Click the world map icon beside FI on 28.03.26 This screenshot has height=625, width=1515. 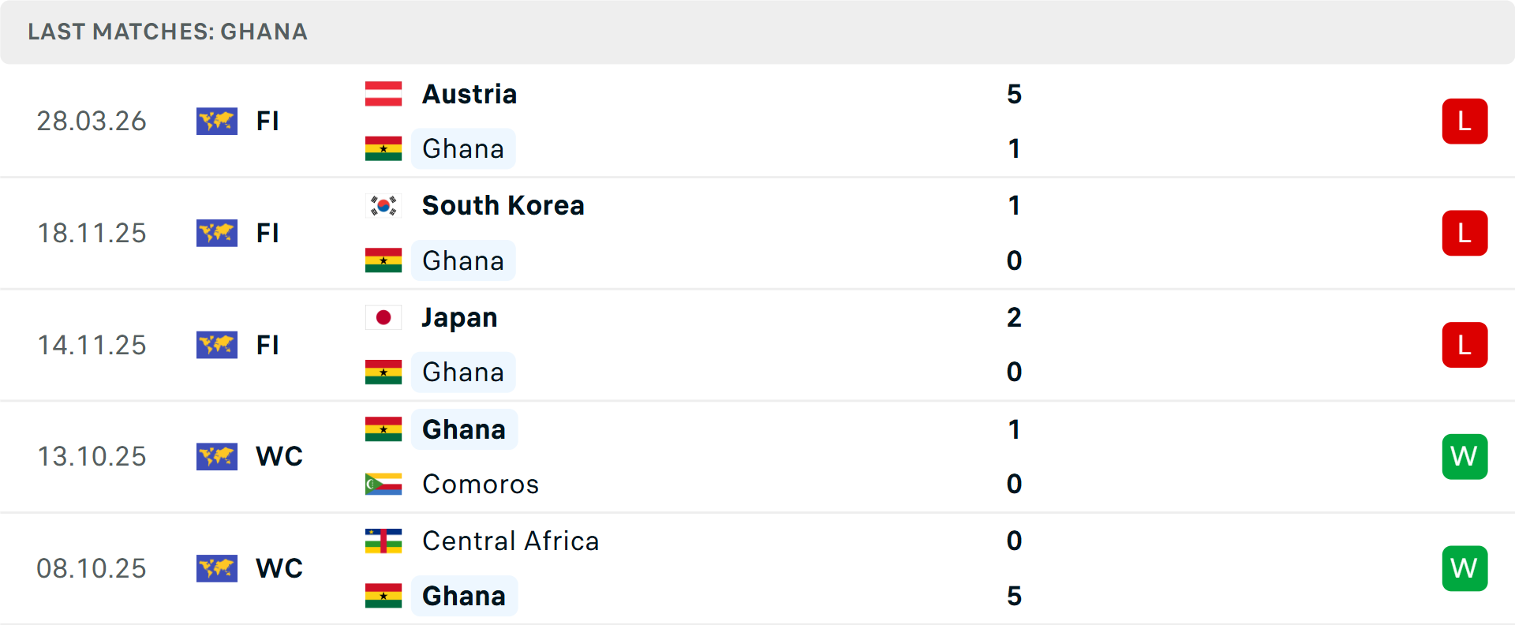[217, 121]
